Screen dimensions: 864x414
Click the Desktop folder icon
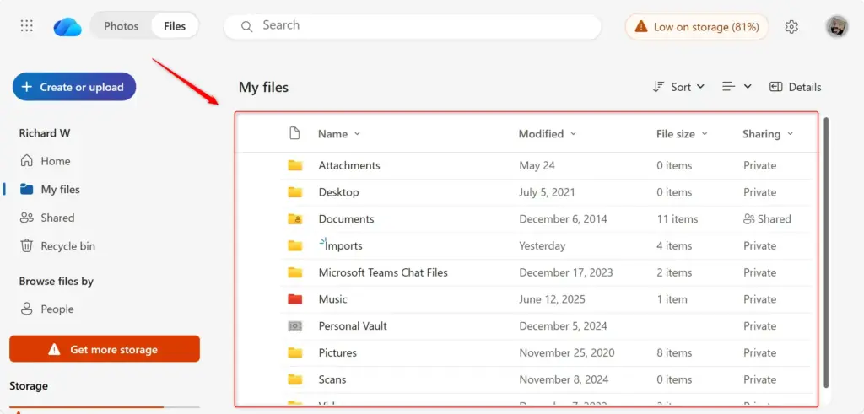tap(295, 192)
